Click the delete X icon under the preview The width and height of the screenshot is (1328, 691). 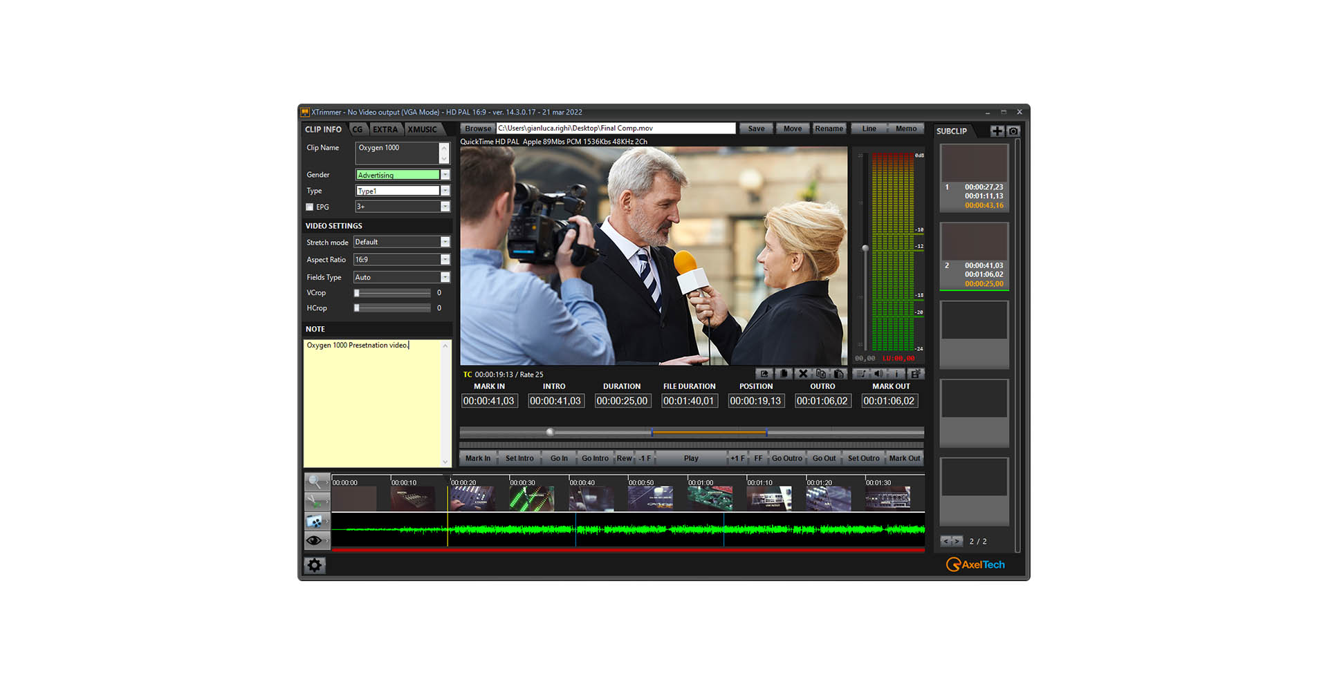click(802, 374)
